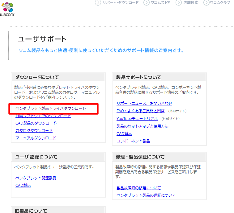234x213 pixels.
Task: Open ペンタブレット関連製品 link
Action: coord(36,178)
